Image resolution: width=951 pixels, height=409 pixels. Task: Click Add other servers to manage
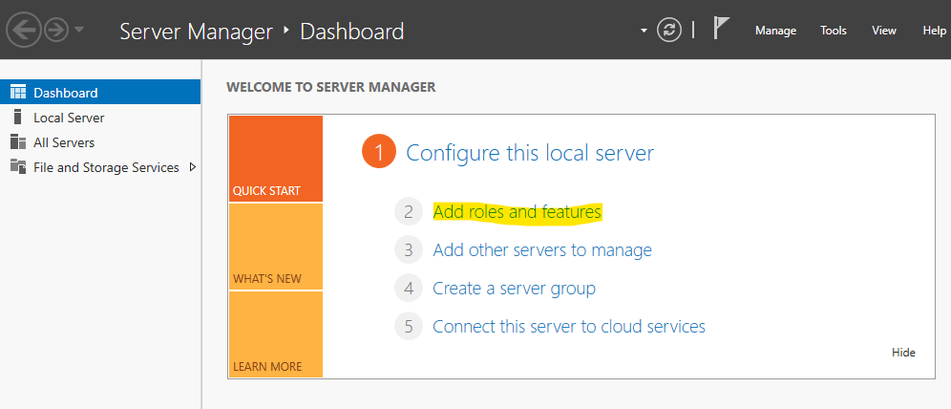(541, 250)
